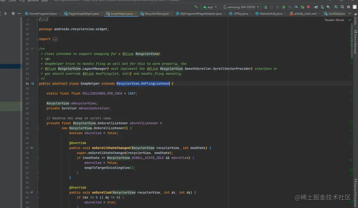Open the Profiler gauge icon
358x208 pixels.
click(296, 7)
